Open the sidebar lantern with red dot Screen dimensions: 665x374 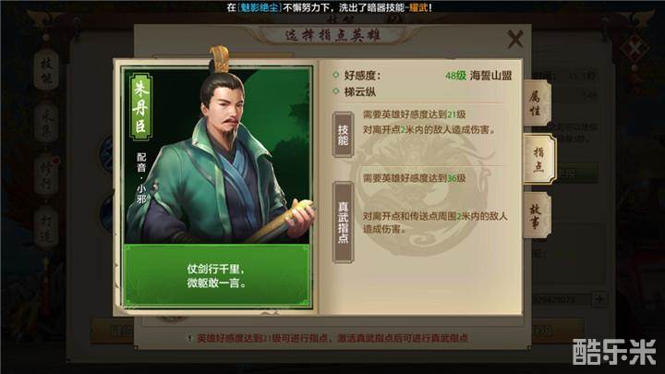click(x=46, y=175)
